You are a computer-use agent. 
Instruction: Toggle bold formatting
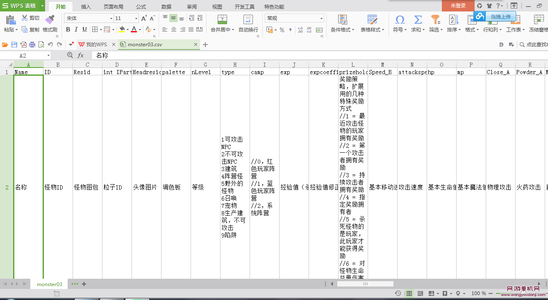68,29
